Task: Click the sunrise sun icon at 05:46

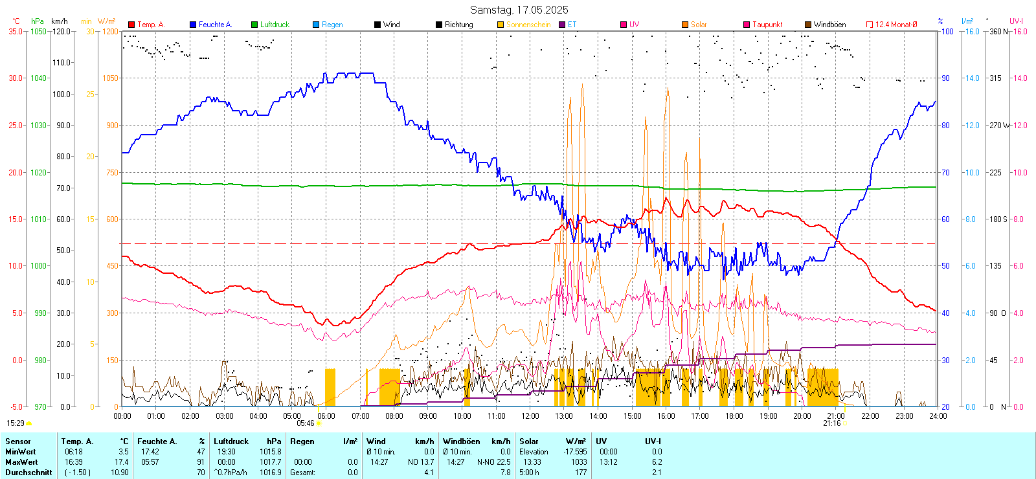Action: (319, 423)
